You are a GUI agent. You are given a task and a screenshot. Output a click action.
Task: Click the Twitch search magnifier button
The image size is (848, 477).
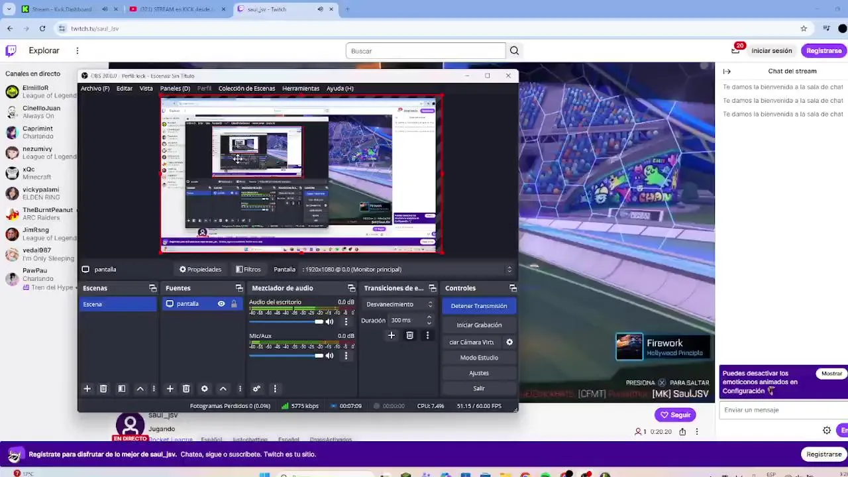click(514, 51)
